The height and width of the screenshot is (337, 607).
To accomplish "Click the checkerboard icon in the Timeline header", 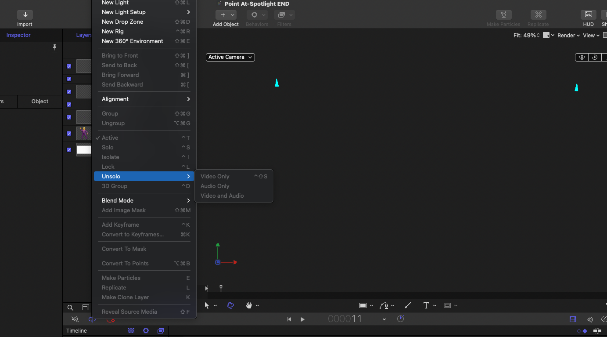I will (x=131, y=331).
